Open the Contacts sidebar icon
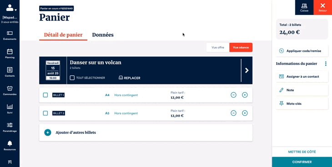 click(x=10, y=70)
